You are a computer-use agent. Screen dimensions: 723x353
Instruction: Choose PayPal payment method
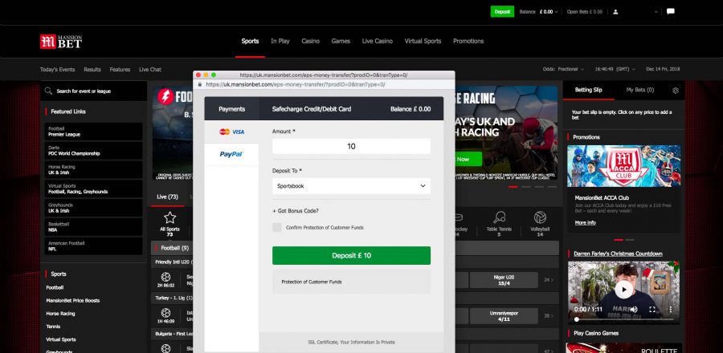231,154
